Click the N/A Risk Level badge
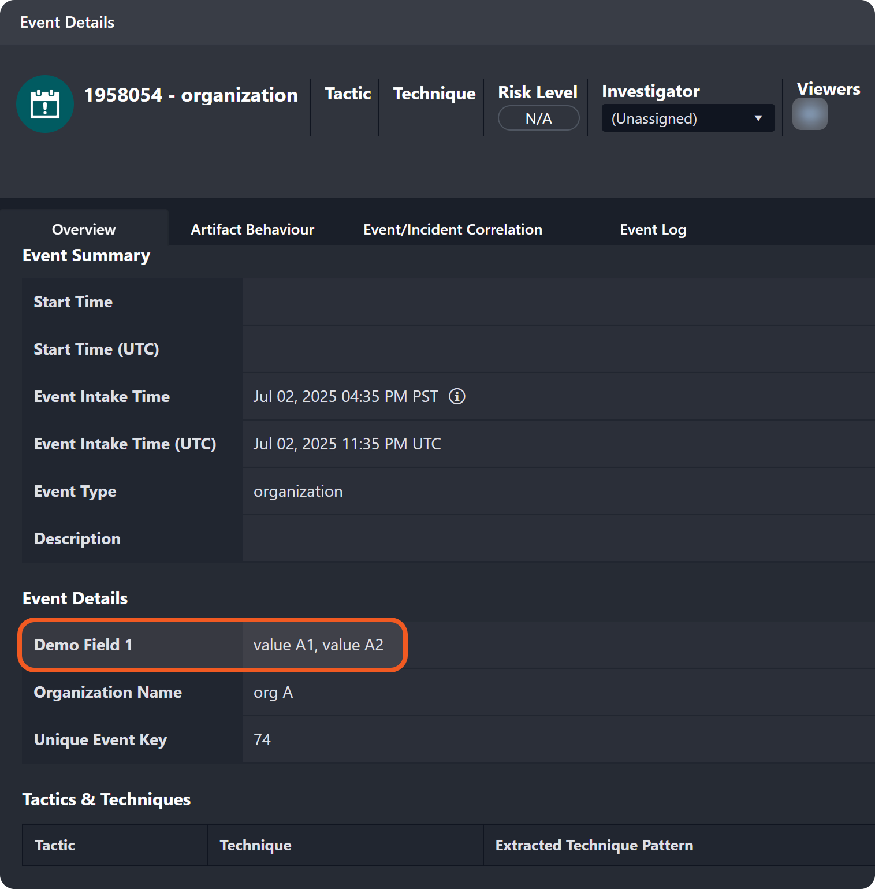The width and height of the screenshot is (875, 889). coord(538,118)
